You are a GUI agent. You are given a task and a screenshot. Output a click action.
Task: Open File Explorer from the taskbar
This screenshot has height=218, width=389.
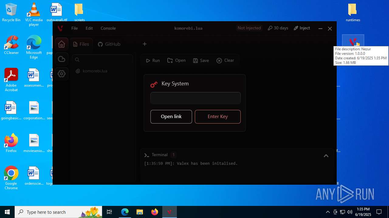pos(139,212)
